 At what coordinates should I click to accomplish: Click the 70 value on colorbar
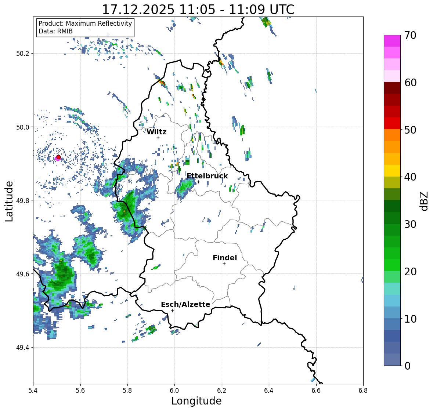[410, 35]
